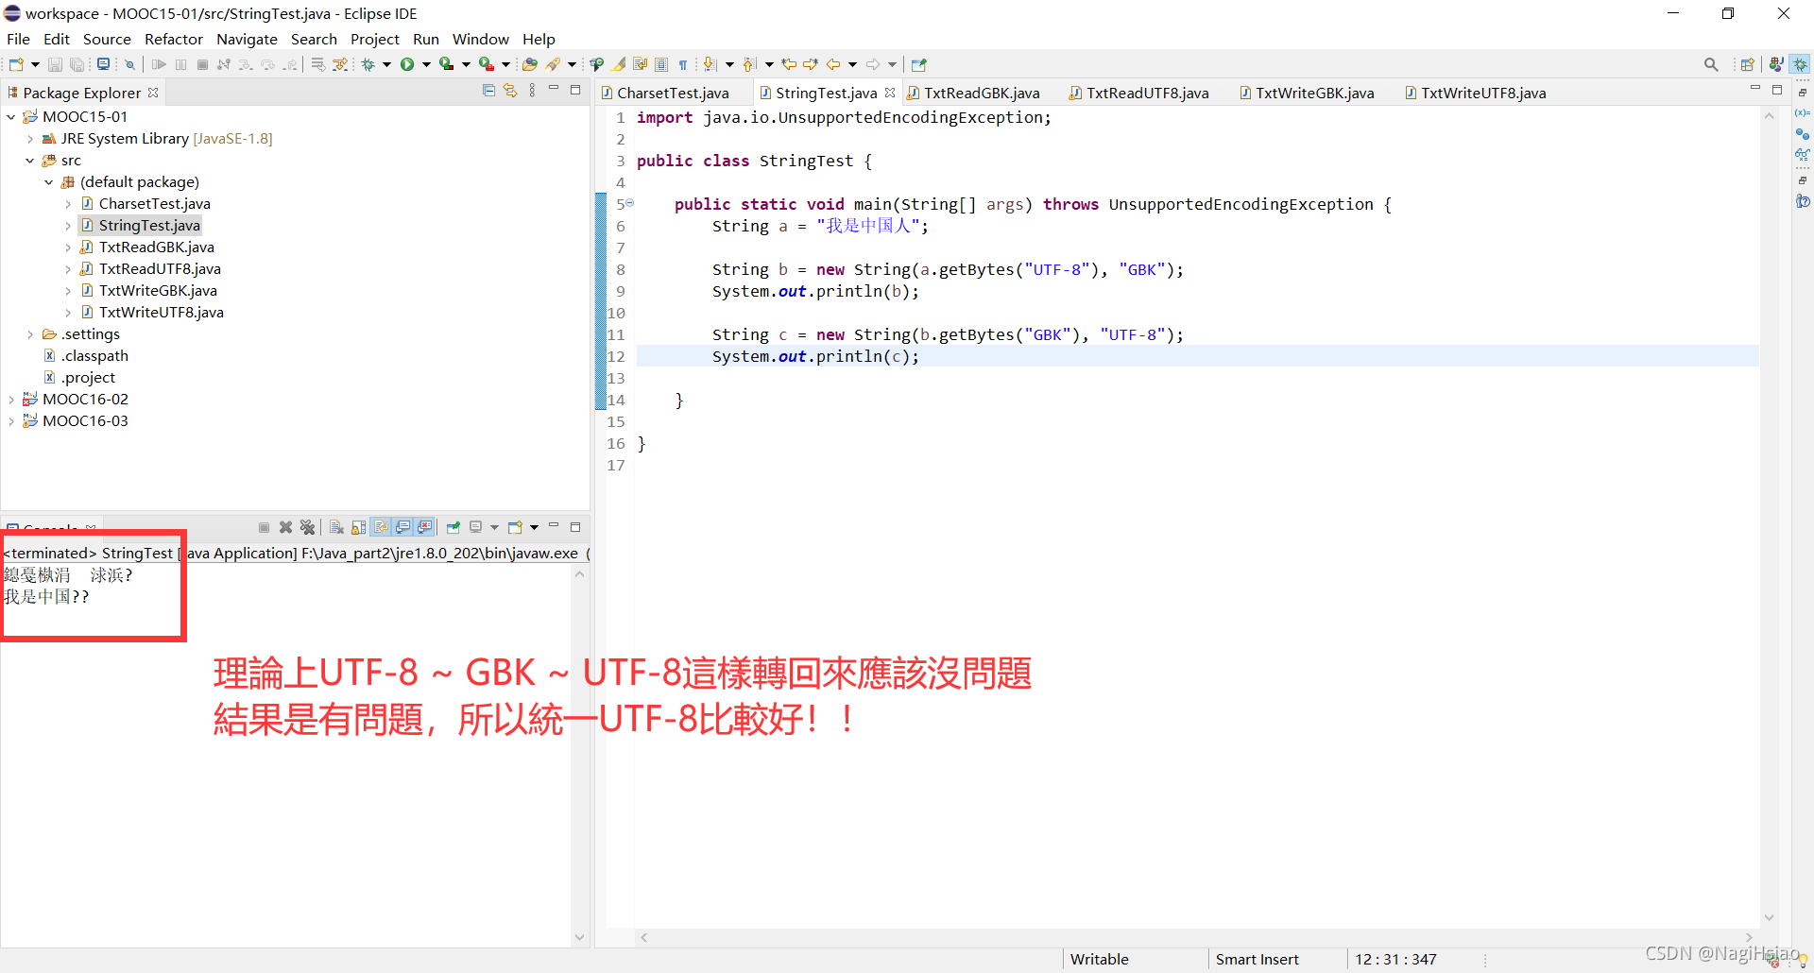1814x973 pixels.
Task: Toggle show console when standard out changes
Action: pos(402,527)
